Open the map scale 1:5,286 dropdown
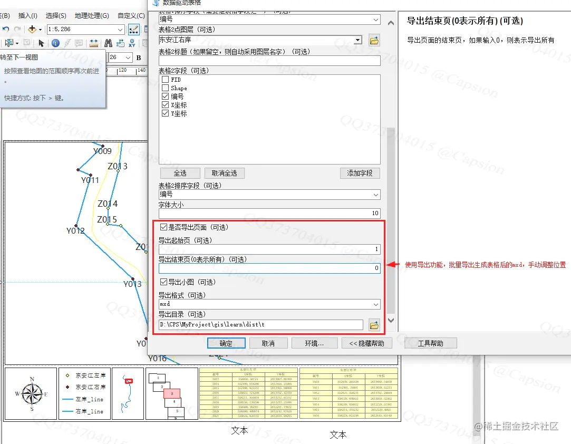Image resolution: width=571 pixels, height=444 pixels. point(120,30)
